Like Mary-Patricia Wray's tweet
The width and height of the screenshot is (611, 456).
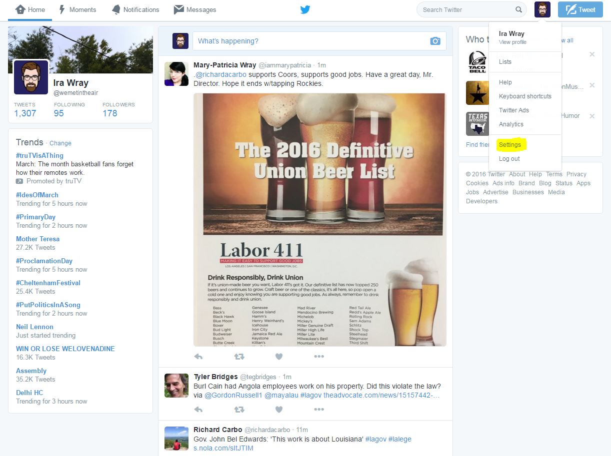pos(279,357)
